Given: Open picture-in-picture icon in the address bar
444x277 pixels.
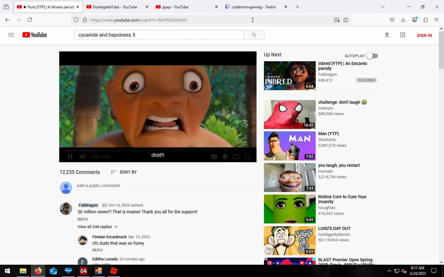Looking at the screenshot, I should 337,20.
